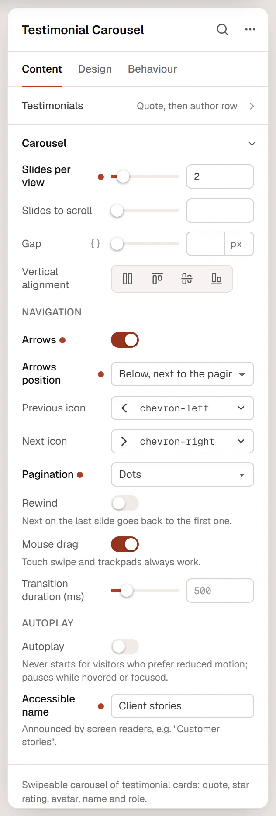Click the Slides per view modified dot
This screenshot has width=276, height=816.
pos(101,177)
